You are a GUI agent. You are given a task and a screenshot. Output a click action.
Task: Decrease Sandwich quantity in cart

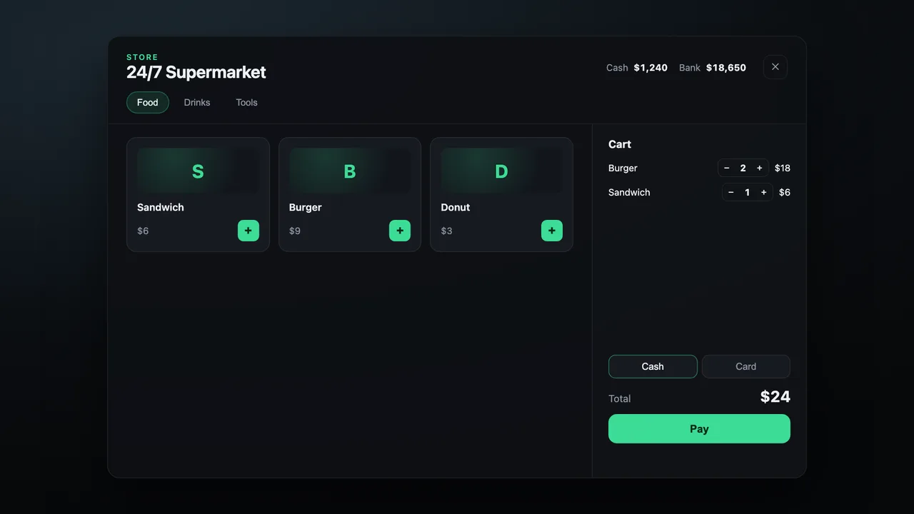731,192
